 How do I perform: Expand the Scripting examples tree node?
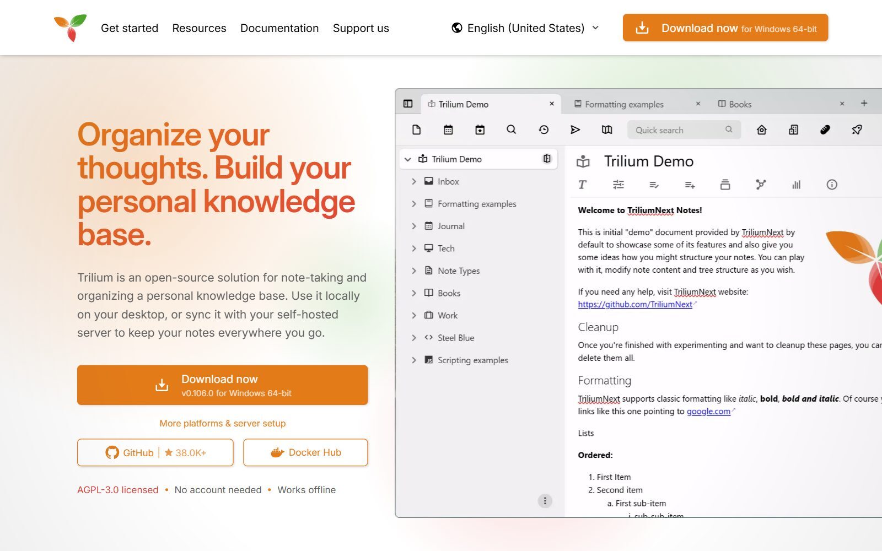(414, 360)
